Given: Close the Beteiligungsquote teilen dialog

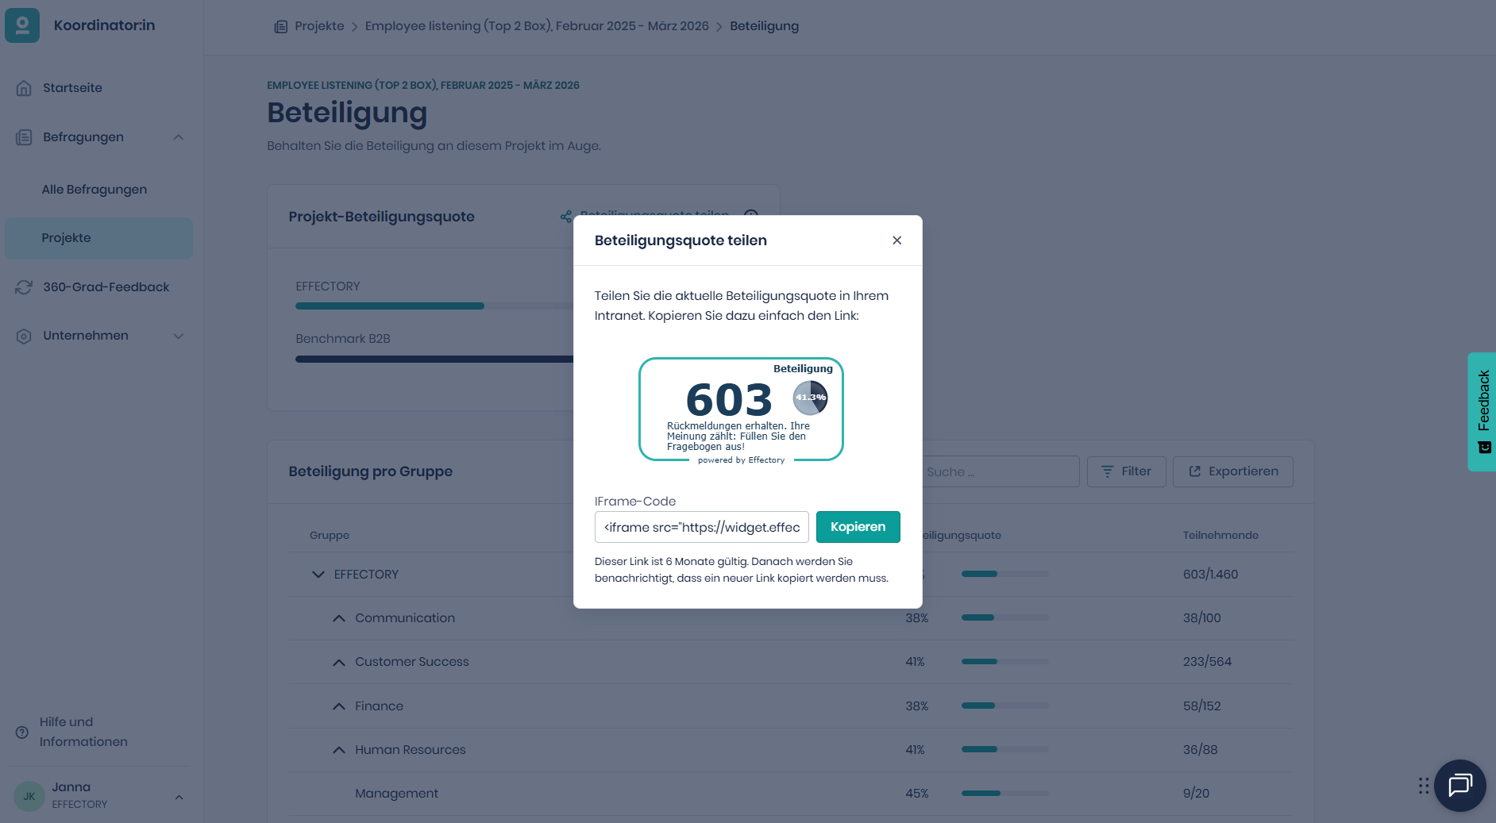Looking at the screenshot, I should point(896,240).
